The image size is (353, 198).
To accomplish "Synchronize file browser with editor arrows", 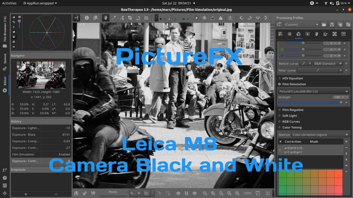I will (186, 193).
